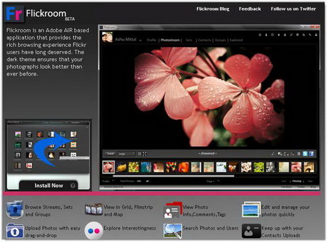Click the Upload Photos folder icon

(15, 231)
